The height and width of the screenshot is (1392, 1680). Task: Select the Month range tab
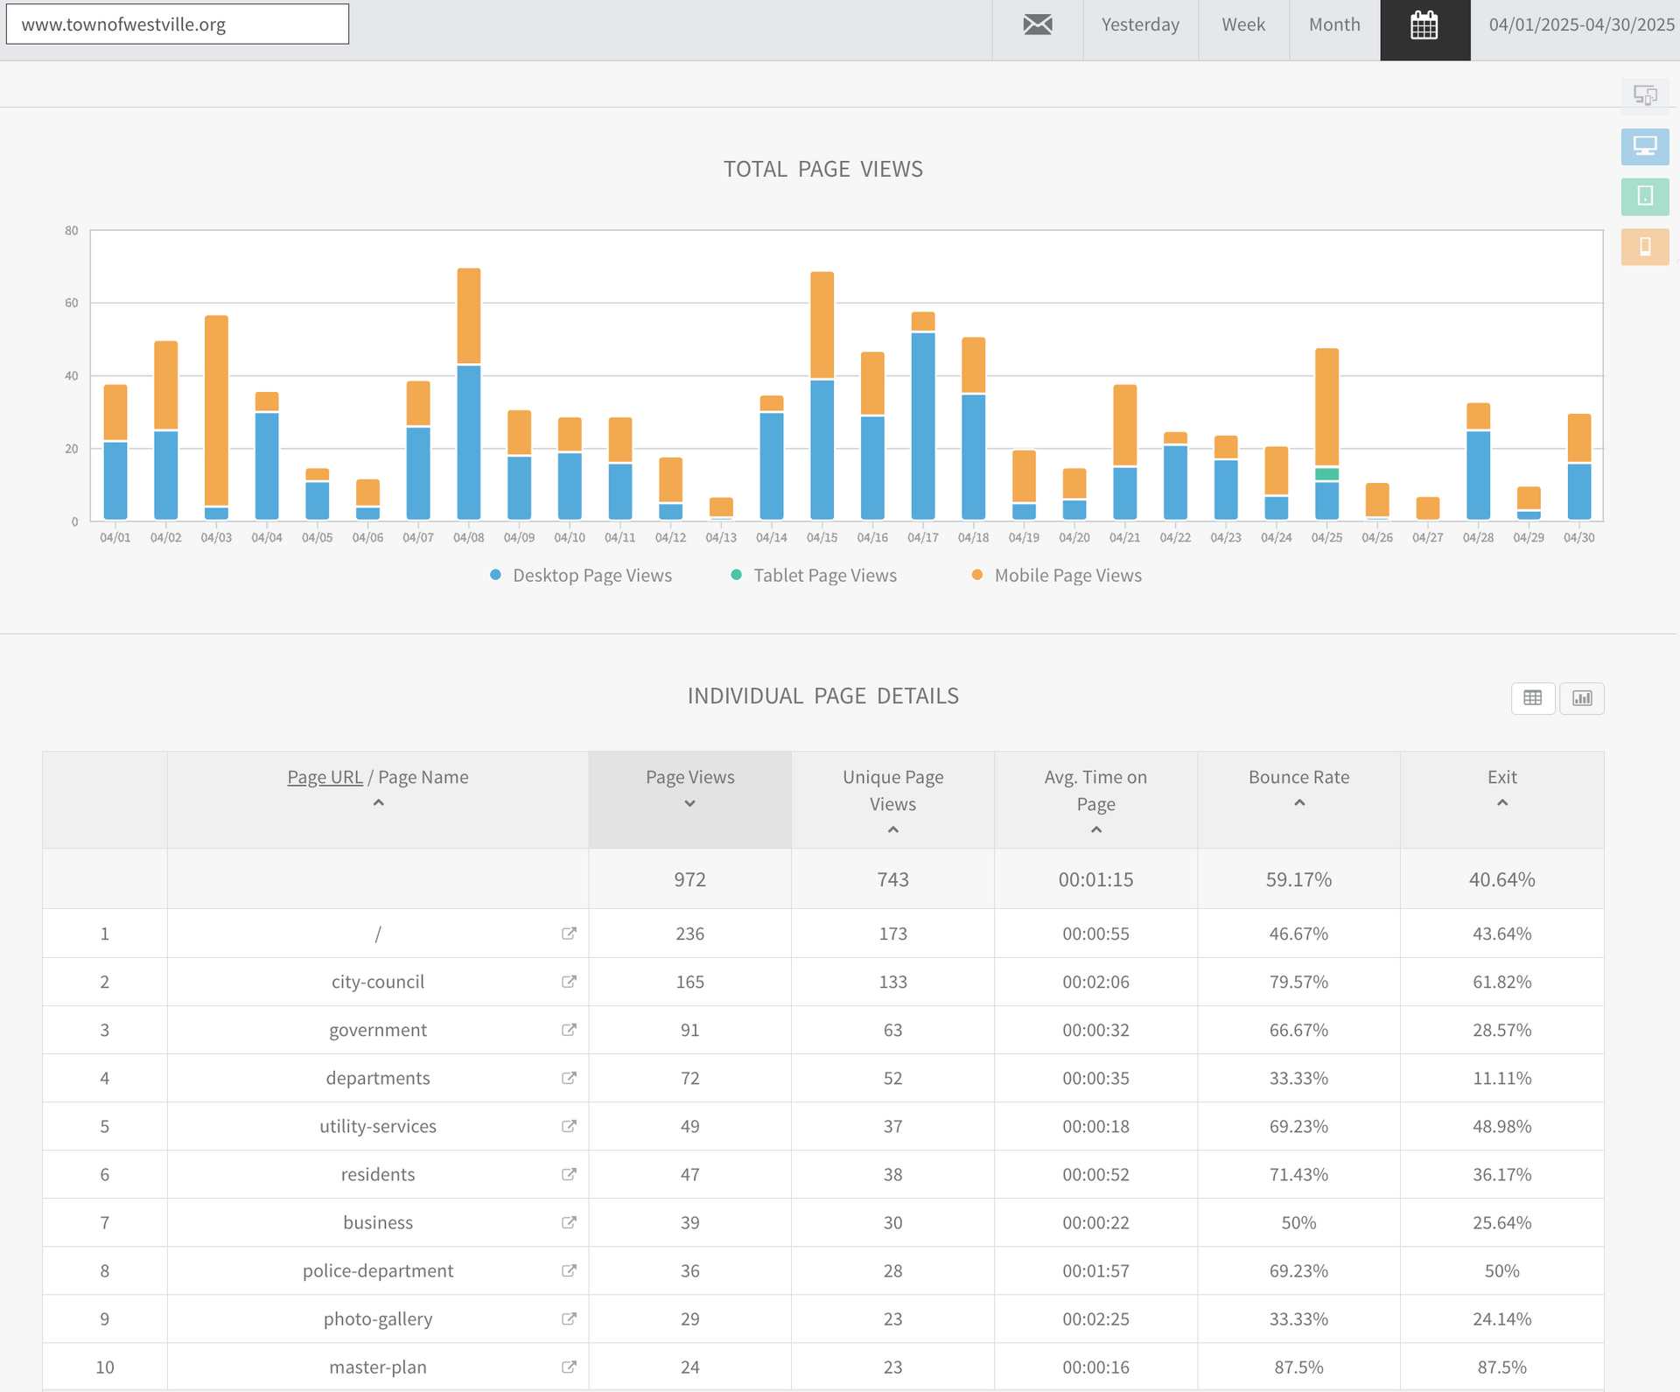pyautogui.click(x=1334, y=24)
